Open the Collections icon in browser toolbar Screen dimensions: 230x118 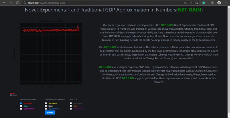click(x=212, y=3)
